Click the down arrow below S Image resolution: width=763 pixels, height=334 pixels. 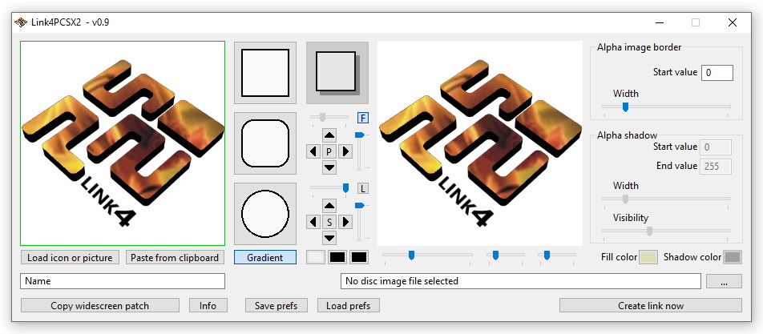tap(329, 238)
